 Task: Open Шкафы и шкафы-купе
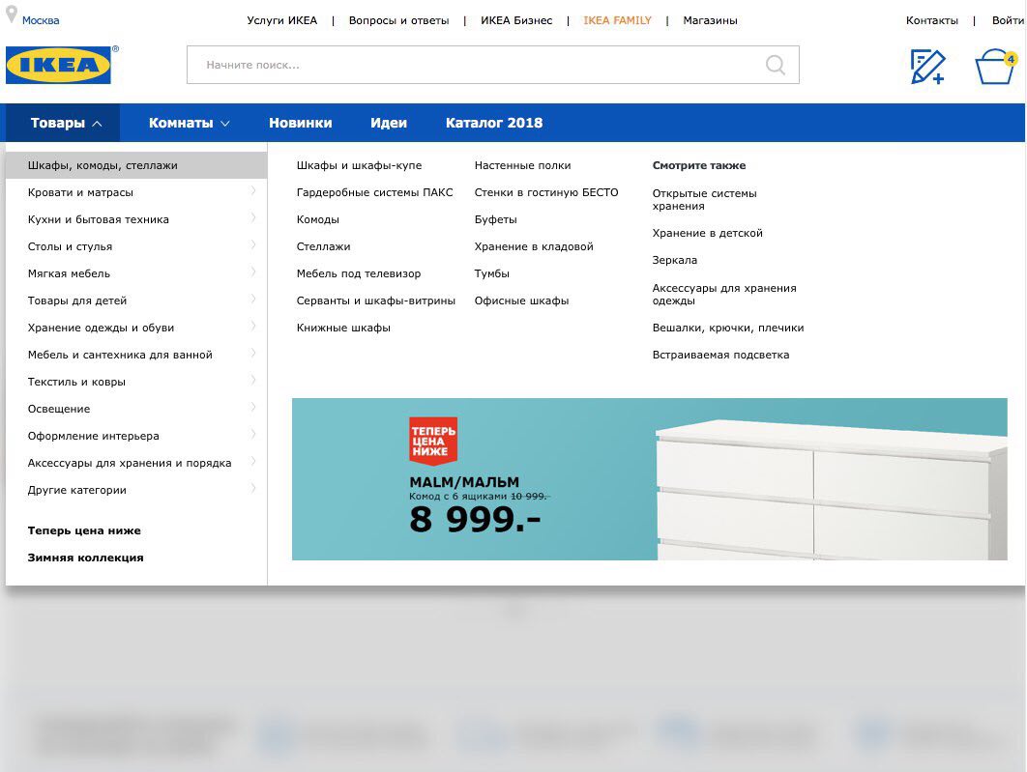pos(359,165)
